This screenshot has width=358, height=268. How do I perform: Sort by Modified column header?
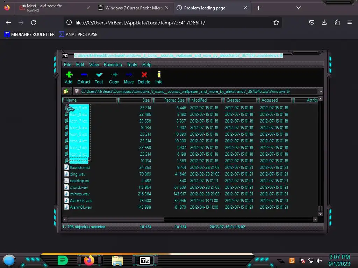pyautogui.click(x=206, y=100)
